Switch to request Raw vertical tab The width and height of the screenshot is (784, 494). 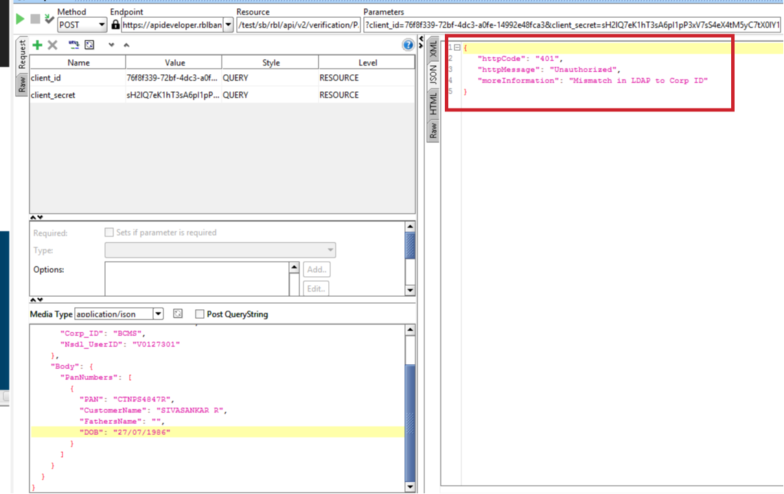tap(22, 84)
